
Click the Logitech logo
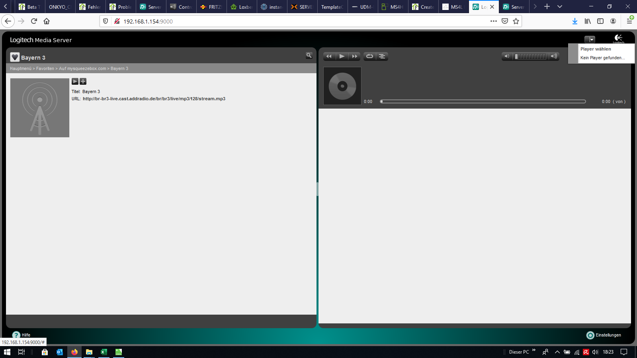(x=618, y=39)
